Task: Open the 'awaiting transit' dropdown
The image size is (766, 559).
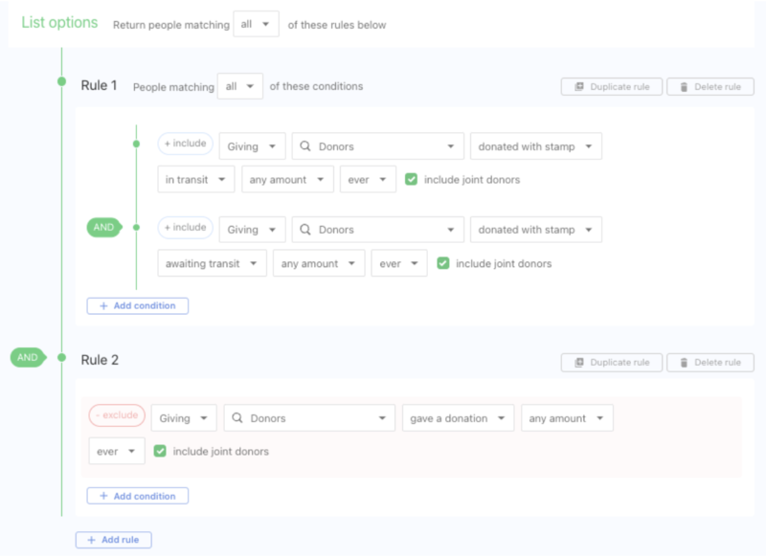Action: pos(212,263)
